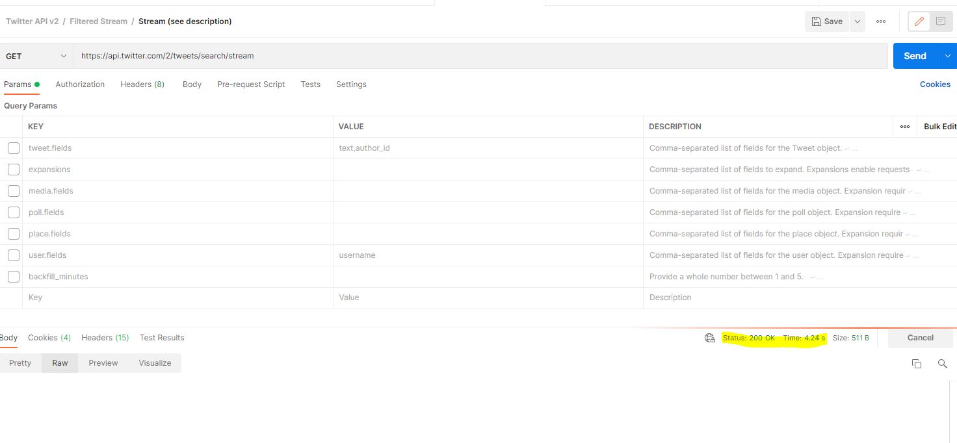Open the Twitter API v2 breadcrumb
This screenshot has height=443, width=957.
[x=32, y=21]
